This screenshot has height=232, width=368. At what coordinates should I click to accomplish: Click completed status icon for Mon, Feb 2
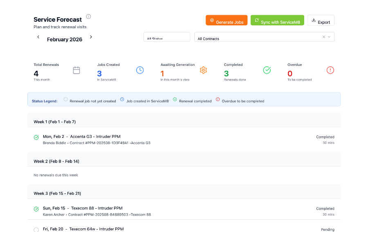point(36,137)
